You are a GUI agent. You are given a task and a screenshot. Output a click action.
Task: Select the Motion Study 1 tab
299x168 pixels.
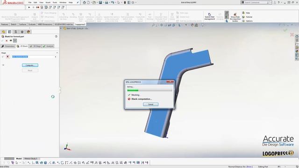point(30,159)
